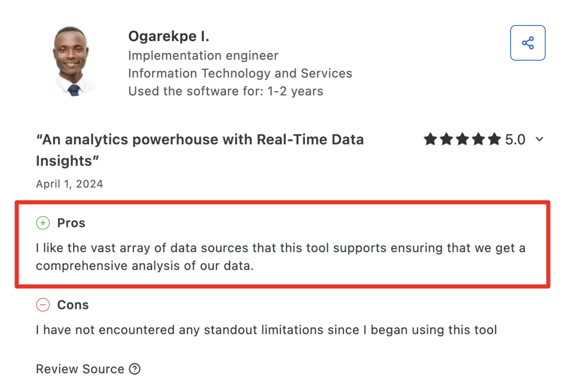Open the Review Source help icon
The height and width of the screenshot is (379, 586).
point(135,369)
